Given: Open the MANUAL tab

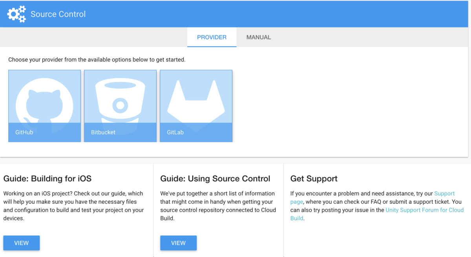Looking at the screenshot, I should (x=259, y=37).
